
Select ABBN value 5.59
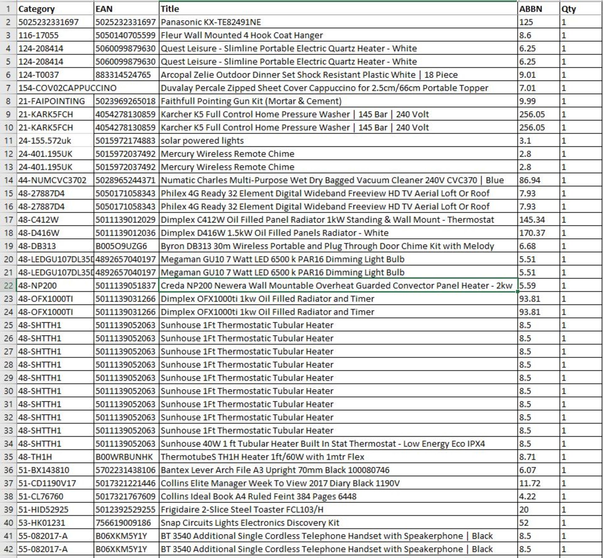pos(539,285)
